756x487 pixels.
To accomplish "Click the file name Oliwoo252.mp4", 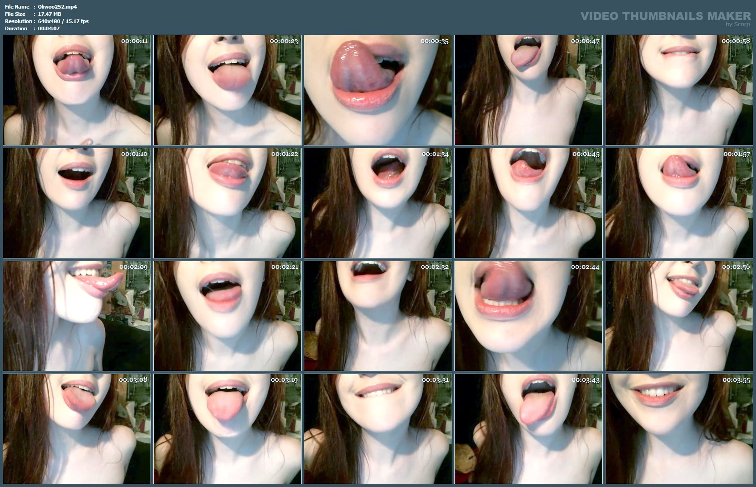I will [x=57, y=7].
